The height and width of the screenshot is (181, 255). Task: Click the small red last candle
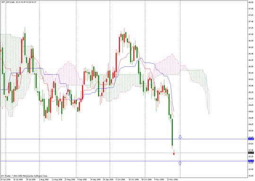click(174, 153)
